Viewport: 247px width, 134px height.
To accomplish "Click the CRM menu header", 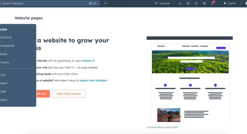I will pyautogui.click(x=4, y=30).
